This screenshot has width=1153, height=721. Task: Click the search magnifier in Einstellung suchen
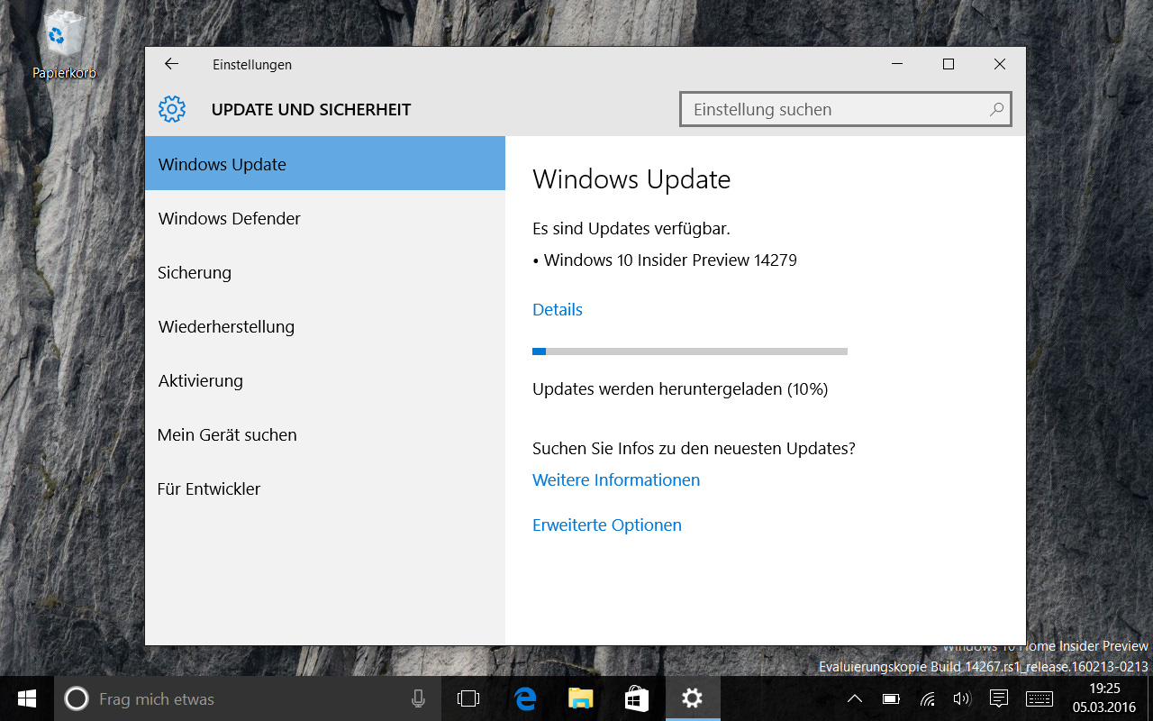coord(996,109)
